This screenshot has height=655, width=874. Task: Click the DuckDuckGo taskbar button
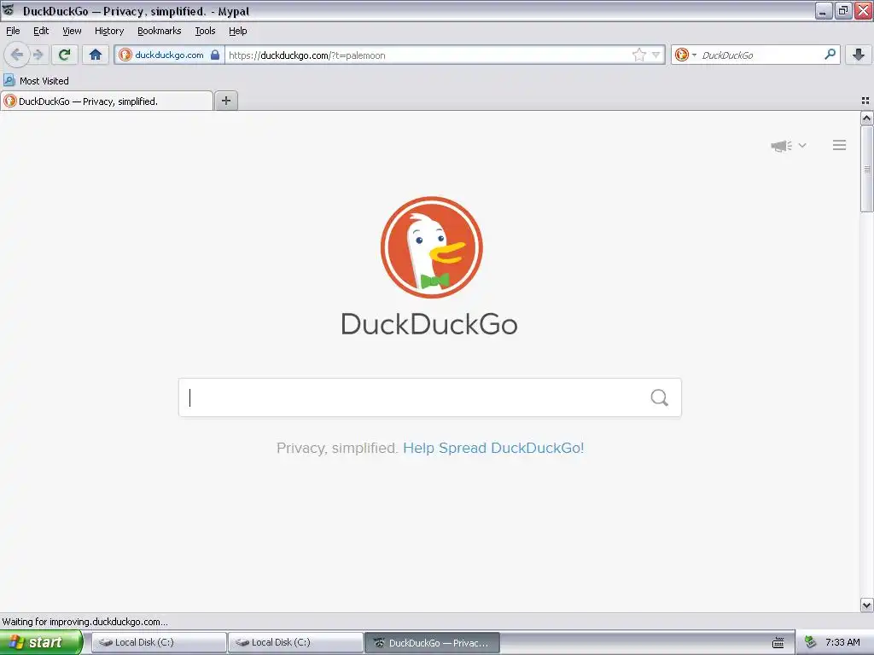[432, 642]
